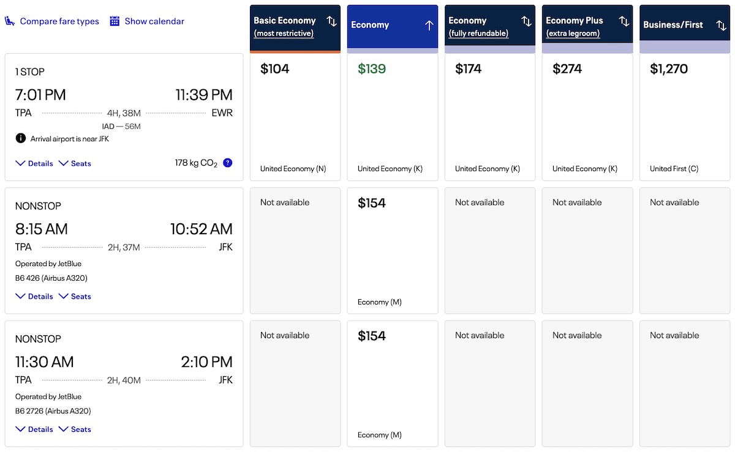Click sort arrows in Business/First header
Viewport: 735px width, 452px height.
[x=721, y=25]
